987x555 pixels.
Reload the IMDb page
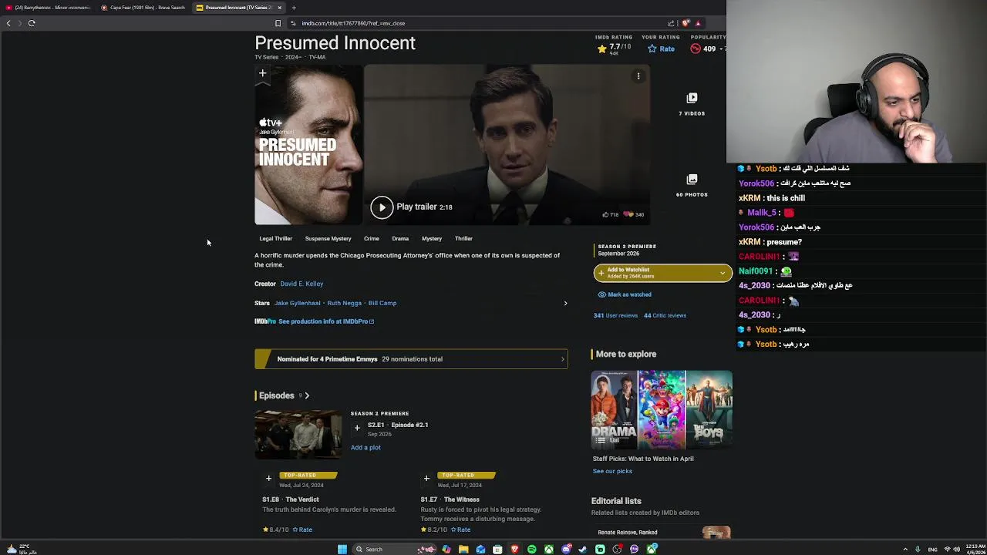coord(32,23)
